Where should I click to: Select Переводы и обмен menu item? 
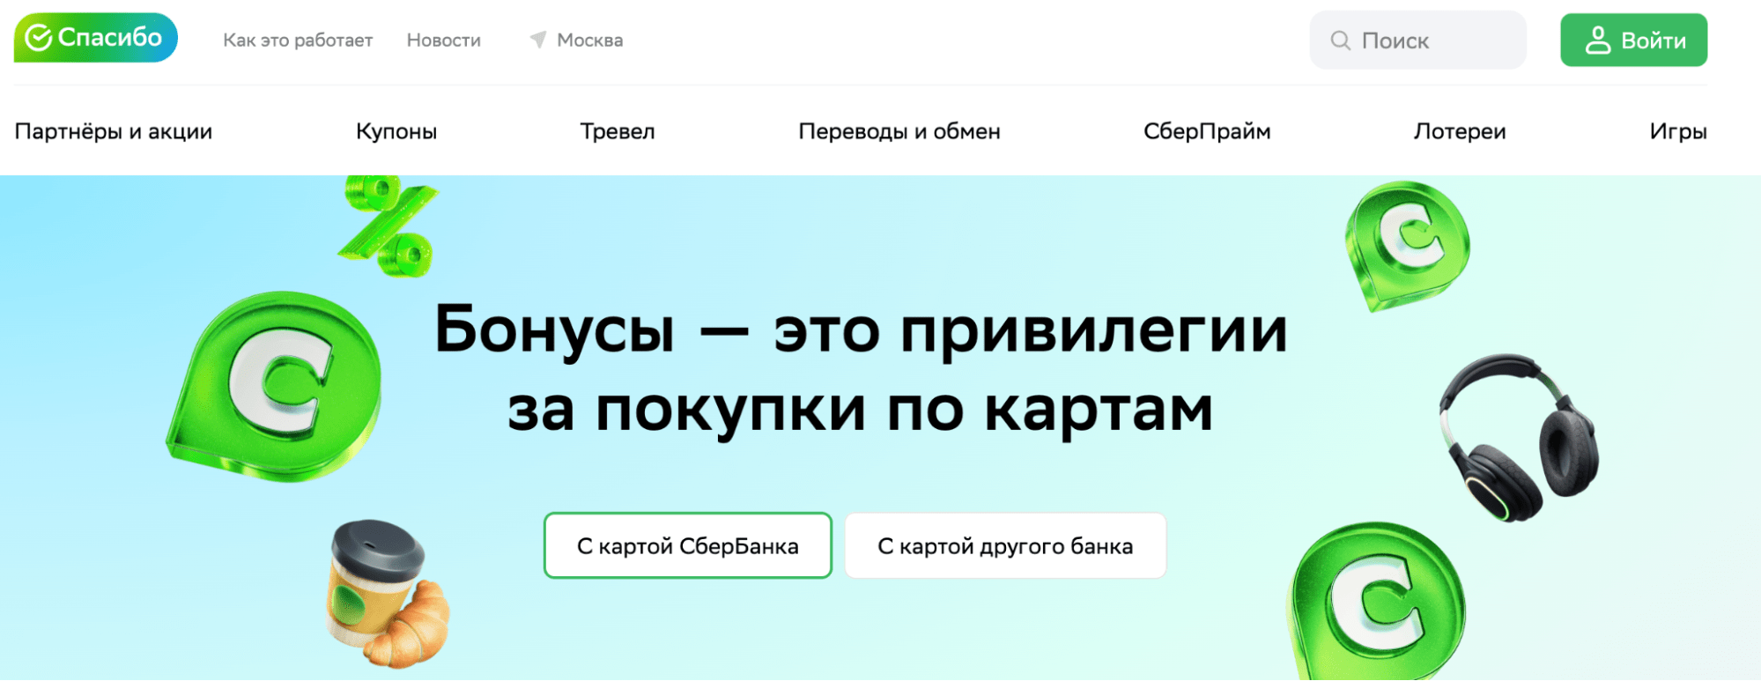899,131
